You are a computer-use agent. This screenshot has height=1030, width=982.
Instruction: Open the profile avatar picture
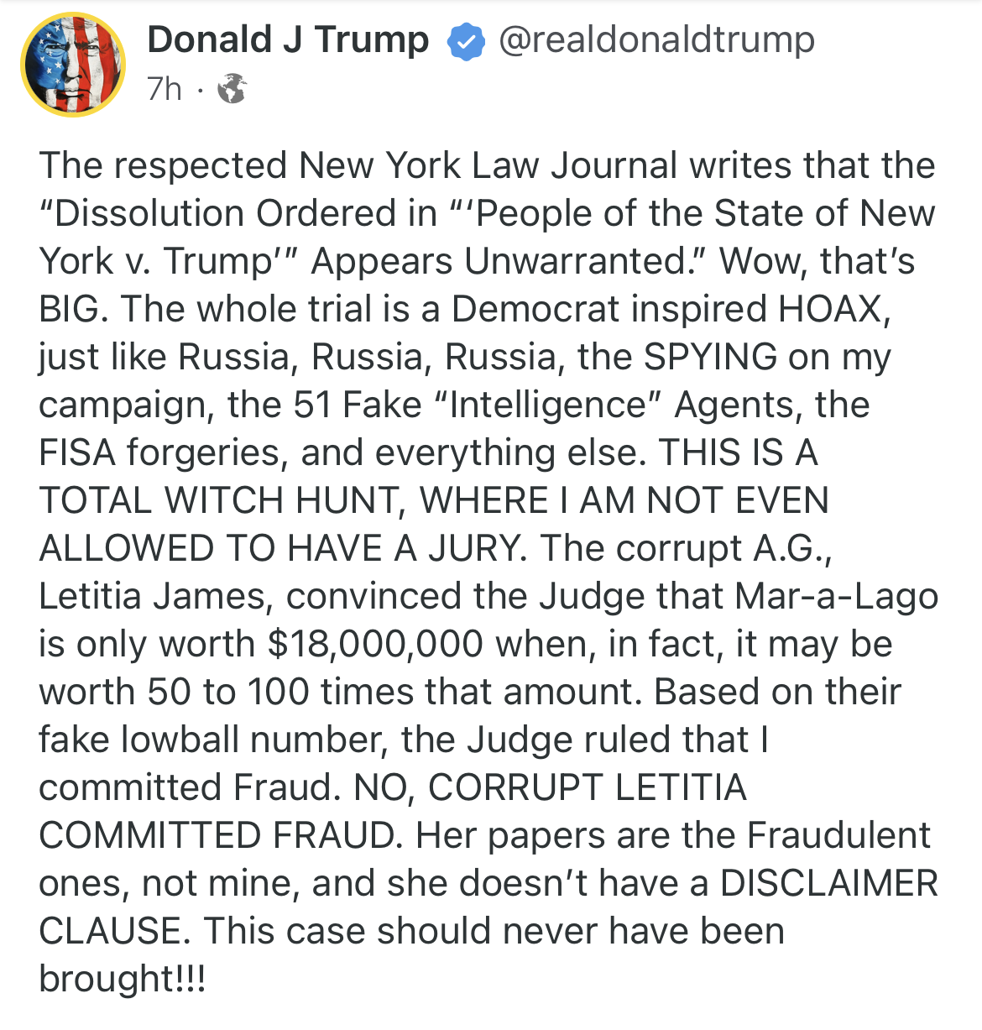pos(73,65)
